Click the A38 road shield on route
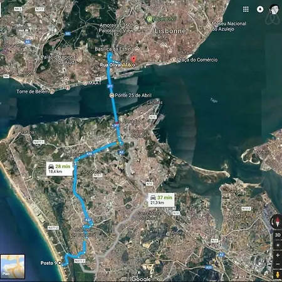 (x=89, y=154)
